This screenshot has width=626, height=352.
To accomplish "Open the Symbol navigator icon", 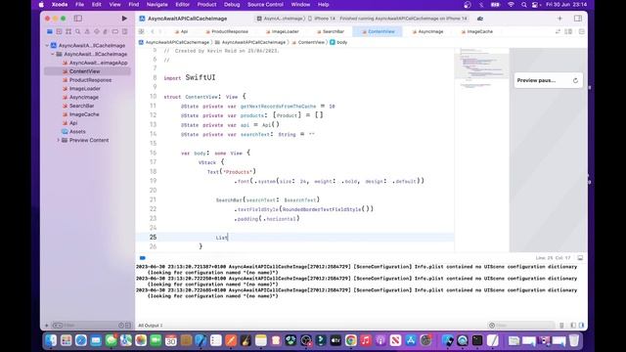I will pos(68,31).
